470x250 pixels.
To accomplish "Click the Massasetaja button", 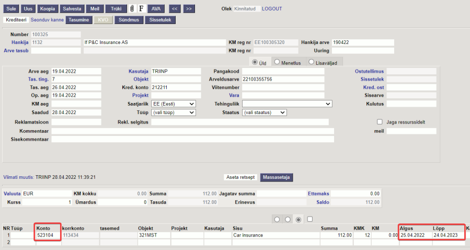I will pos(277,177).
